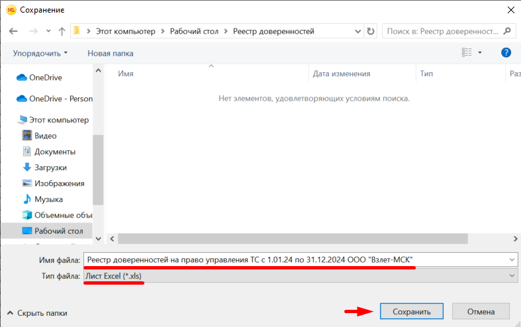Viewport: 521px width, 327px height.
Task: Open the Музыка folder
Action: coord(48,199)
